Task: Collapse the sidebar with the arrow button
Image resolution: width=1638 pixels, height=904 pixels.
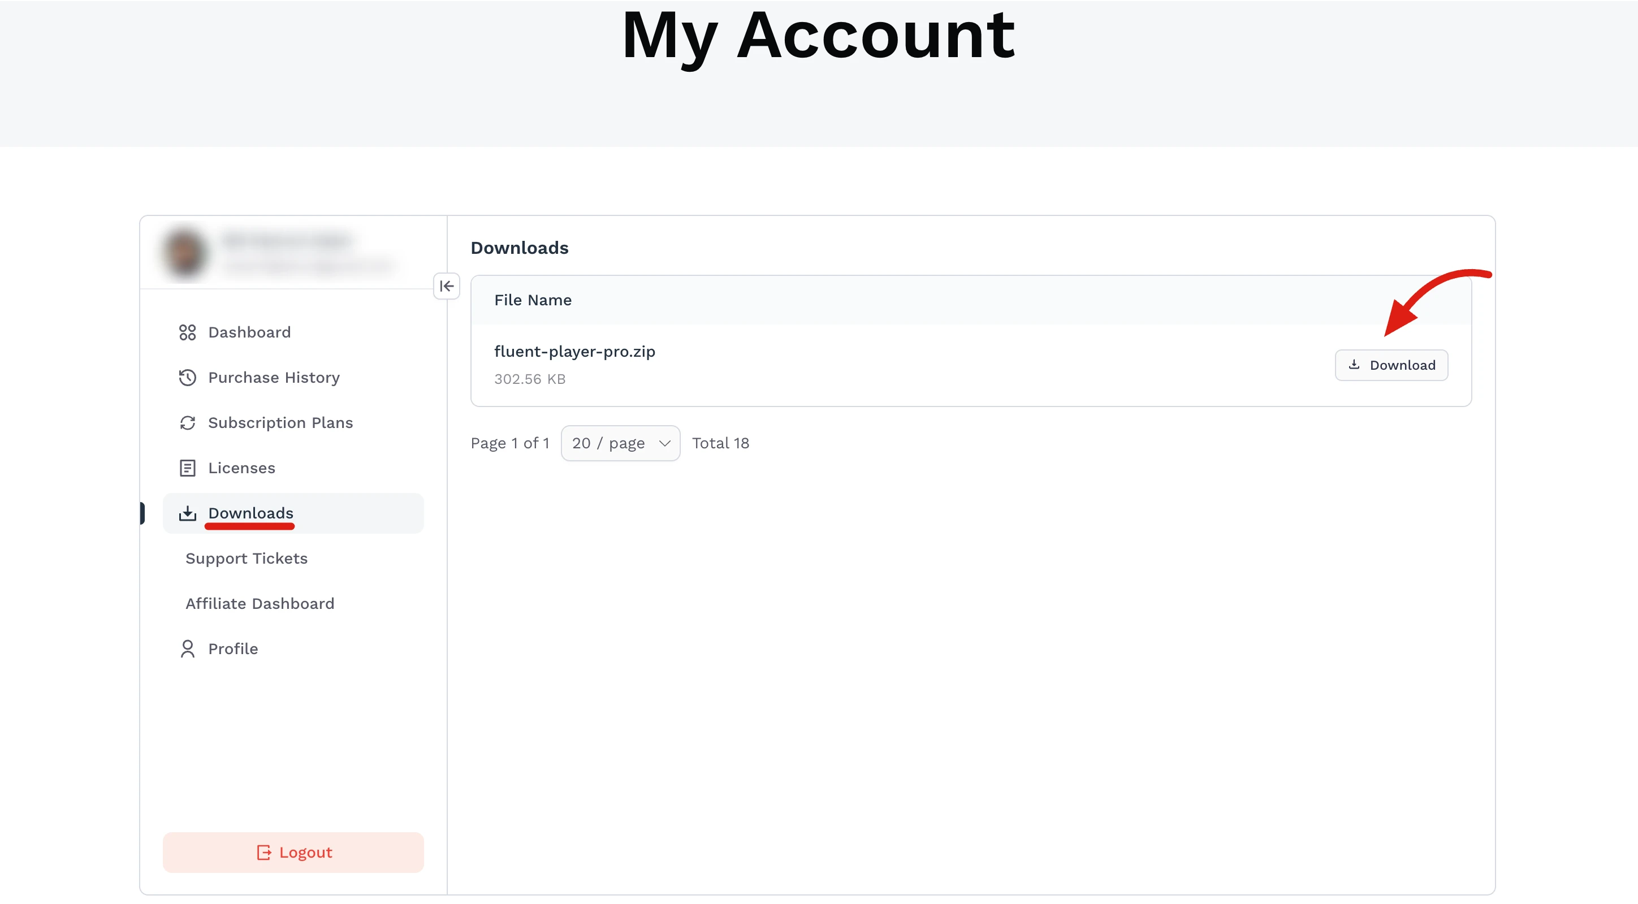Action: 446,286
